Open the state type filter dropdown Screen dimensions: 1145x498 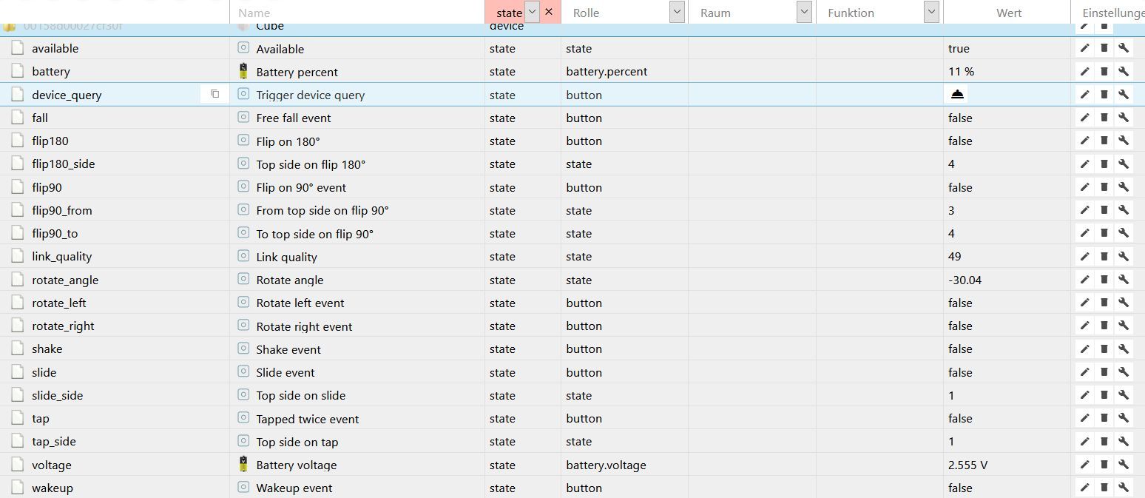[532, 12]
